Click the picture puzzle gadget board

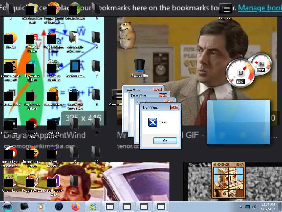pos(228,182)
